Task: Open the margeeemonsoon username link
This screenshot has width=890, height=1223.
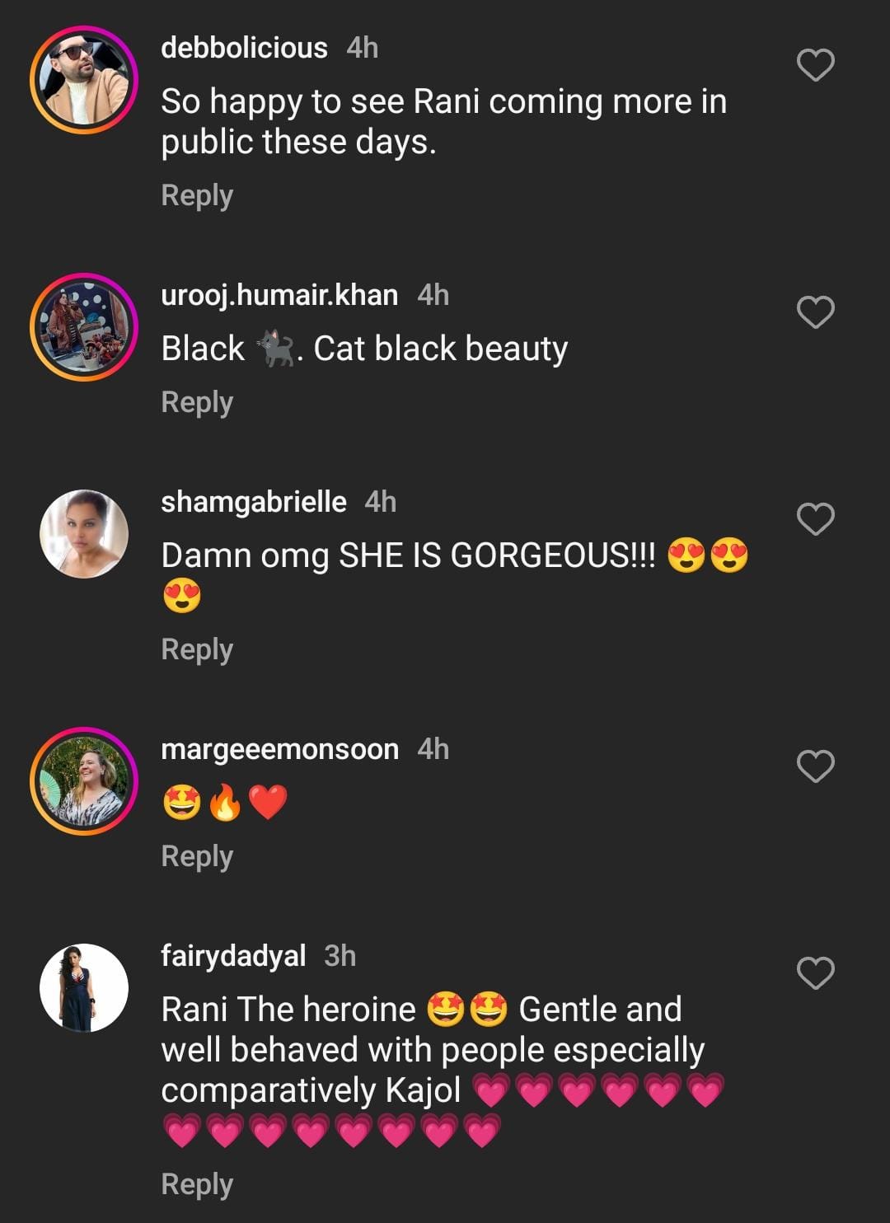Action: (x=280, y=749)
